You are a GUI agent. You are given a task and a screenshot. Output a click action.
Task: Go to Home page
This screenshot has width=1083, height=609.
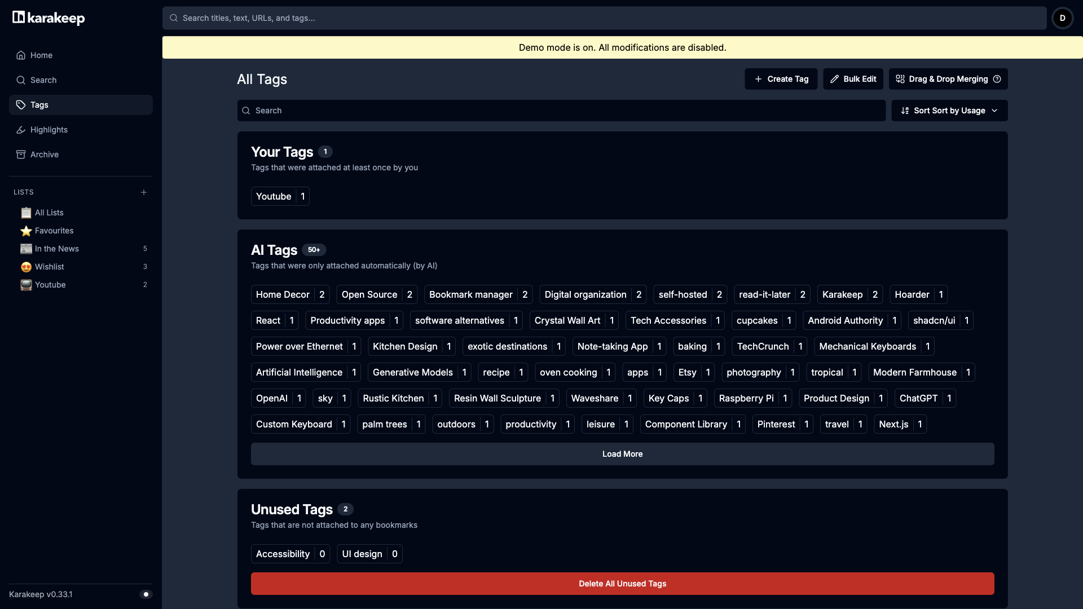[x=81, y=55]
